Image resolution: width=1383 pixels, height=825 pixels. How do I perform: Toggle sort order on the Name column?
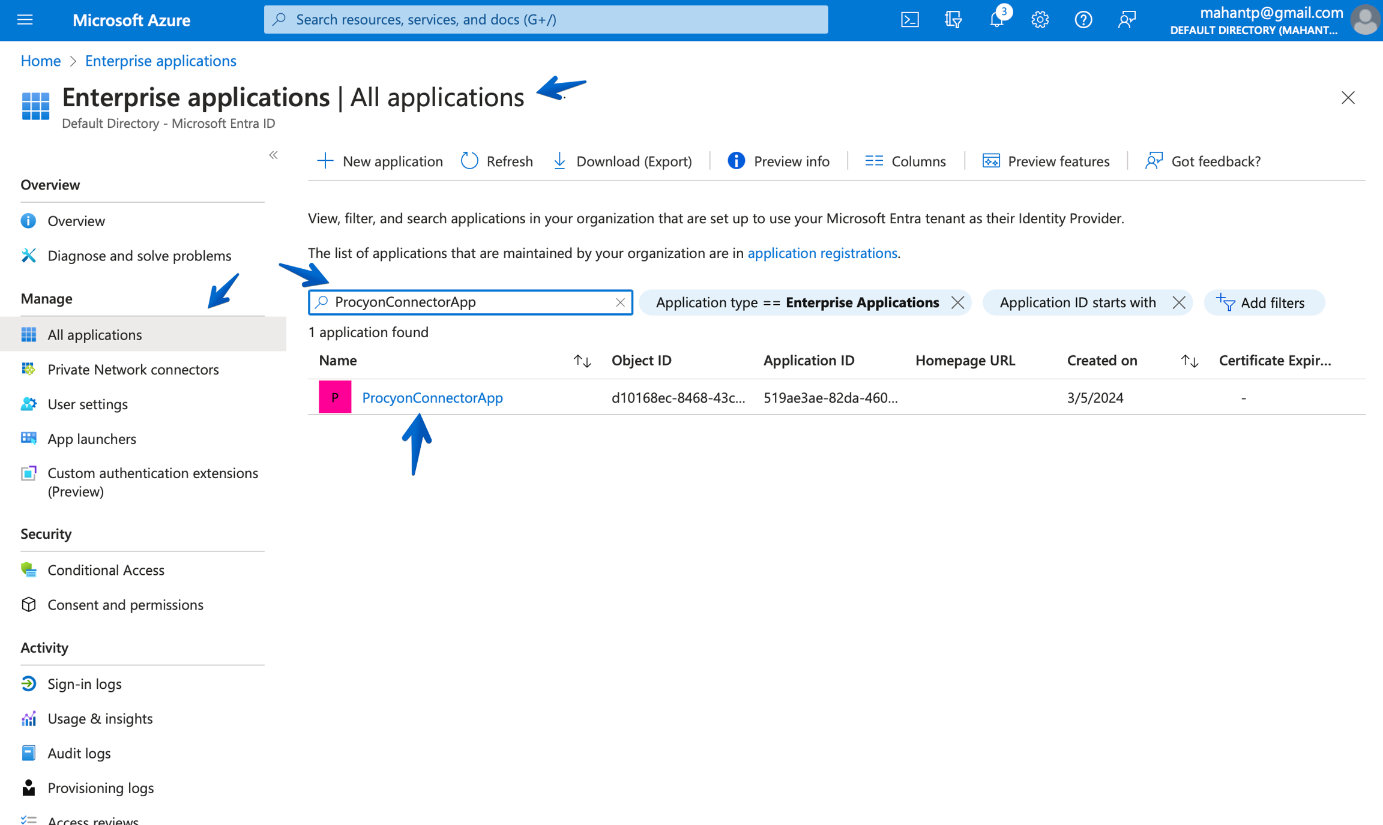click(x=582, y=360)
